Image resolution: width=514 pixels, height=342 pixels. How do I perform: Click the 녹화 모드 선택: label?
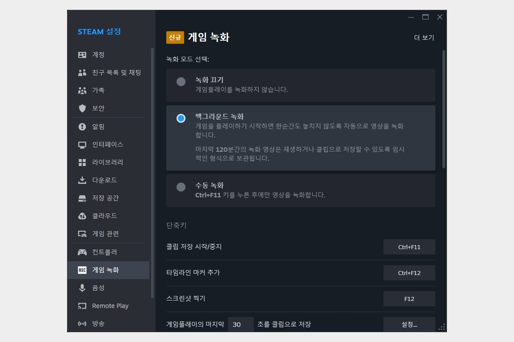click(188, 59)
